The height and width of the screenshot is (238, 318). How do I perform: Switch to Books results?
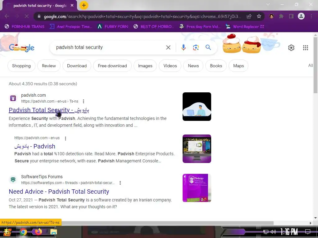click(x=216, y=66)
